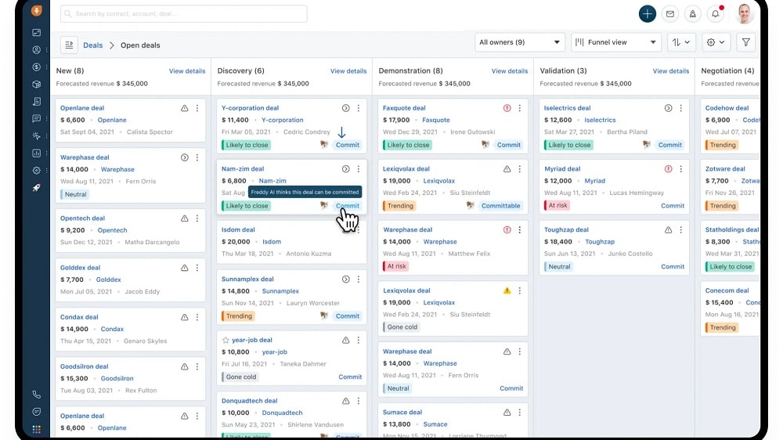The image size is (783, 440).
Task: Open more options for Iselectrics deal
Action: [681, 108]
